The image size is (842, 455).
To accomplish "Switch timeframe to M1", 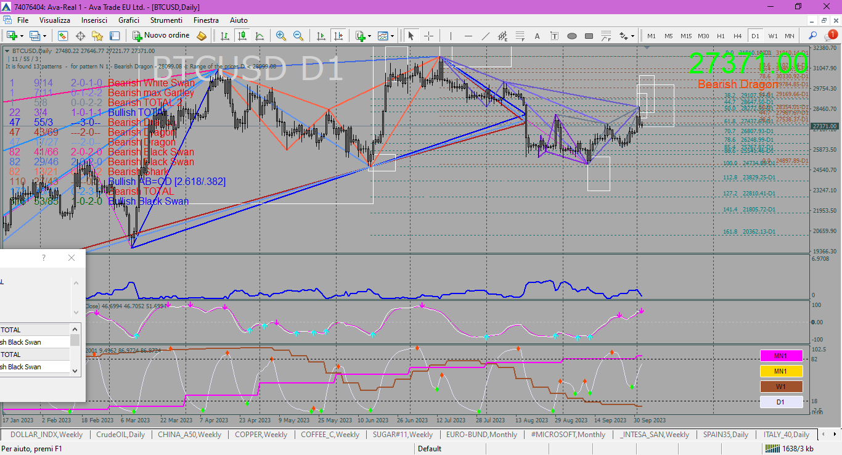I will point(652,36).
